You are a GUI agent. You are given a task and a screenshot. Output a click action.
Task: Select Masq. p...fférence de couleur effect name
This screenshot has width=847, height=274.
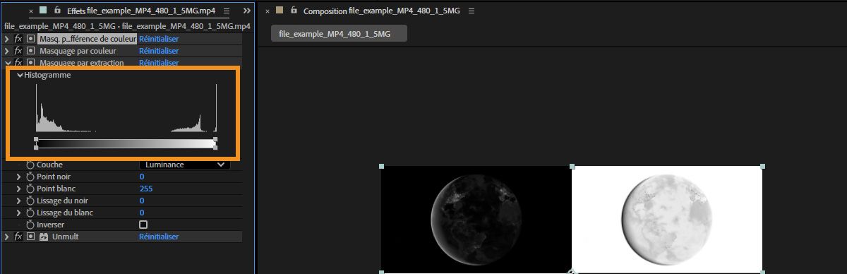coord(87,39)
